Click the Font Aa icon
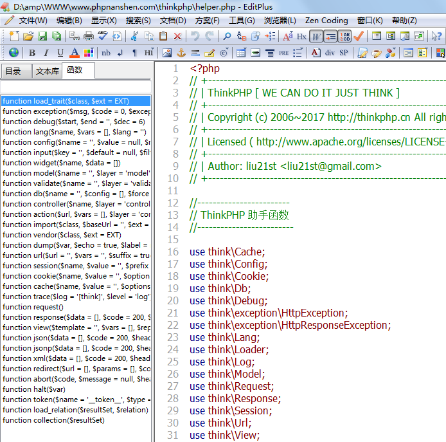Viewport: 446px width, 442px height. click(287, 36)
